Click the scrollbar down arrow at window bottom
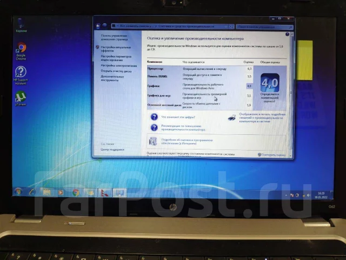This screenshot has width=346, height=260. tap(291, 155)
